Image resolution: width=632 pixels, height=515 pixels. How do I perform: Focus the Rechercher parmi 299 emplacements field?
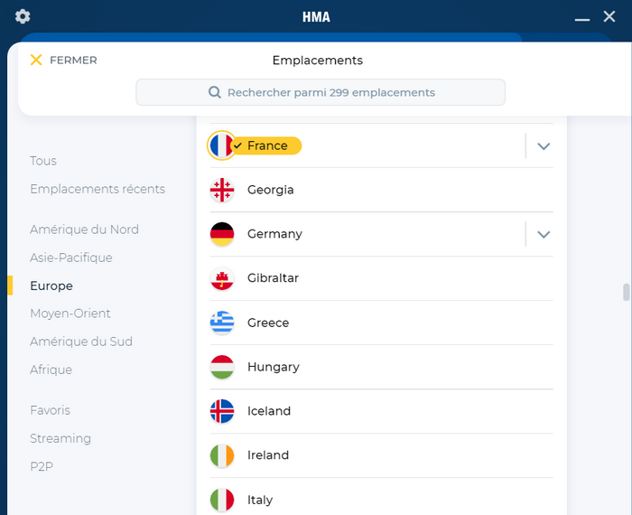click(321, 92)
